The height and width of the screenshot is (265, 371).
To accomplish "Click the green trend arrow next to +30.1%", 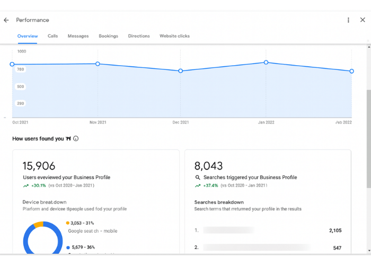I will pos(25,186).
